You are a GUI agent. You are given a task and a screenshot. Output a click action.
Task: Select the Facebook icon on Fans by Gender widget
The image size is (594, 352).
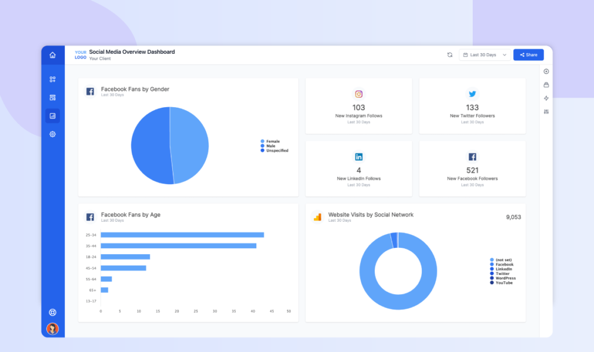tap(90, 91)
